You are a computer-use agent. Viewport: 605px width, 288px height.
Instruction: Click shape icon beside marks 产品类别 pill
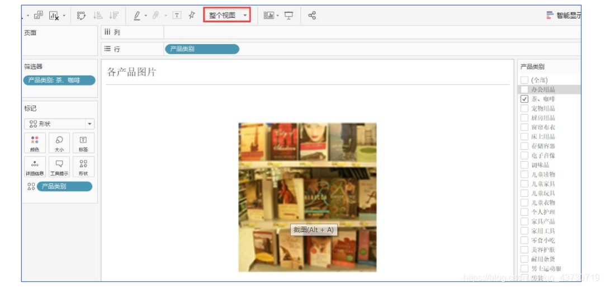[x=31, y=186]
